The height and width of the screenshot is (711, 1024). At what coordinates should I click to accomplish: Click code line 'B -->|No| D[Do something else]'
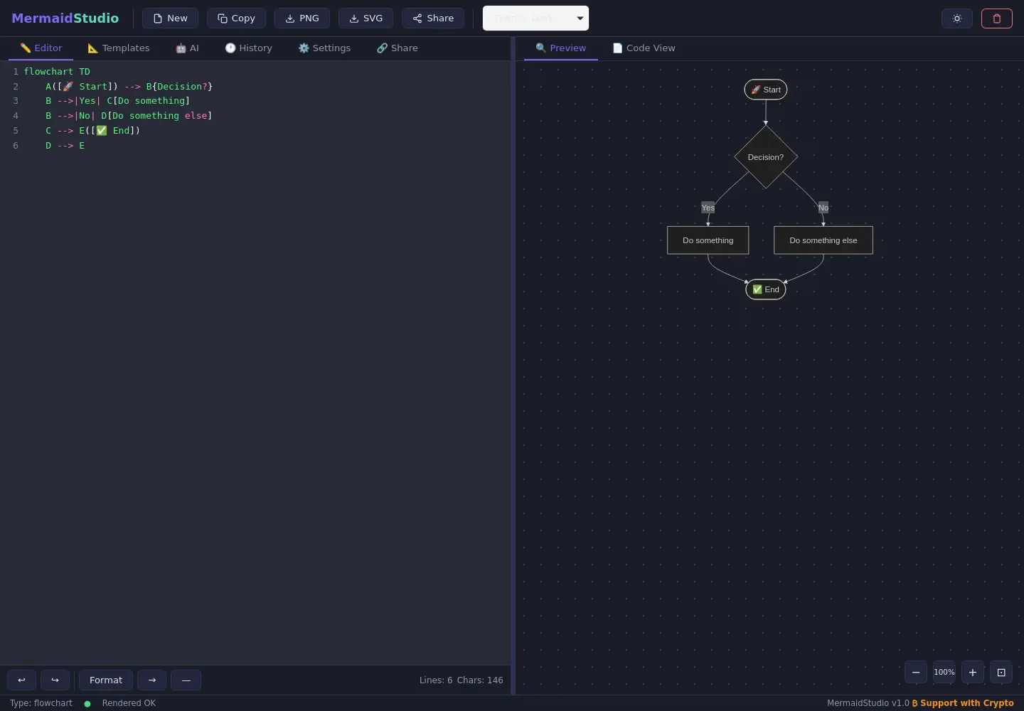point(129,116)
